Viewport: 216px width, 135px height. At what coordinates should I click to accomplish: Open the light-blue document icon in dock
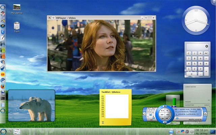(3, 105)
